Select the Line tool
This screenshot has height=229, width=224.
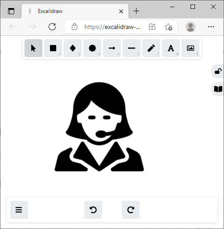[x=132, y=48]
